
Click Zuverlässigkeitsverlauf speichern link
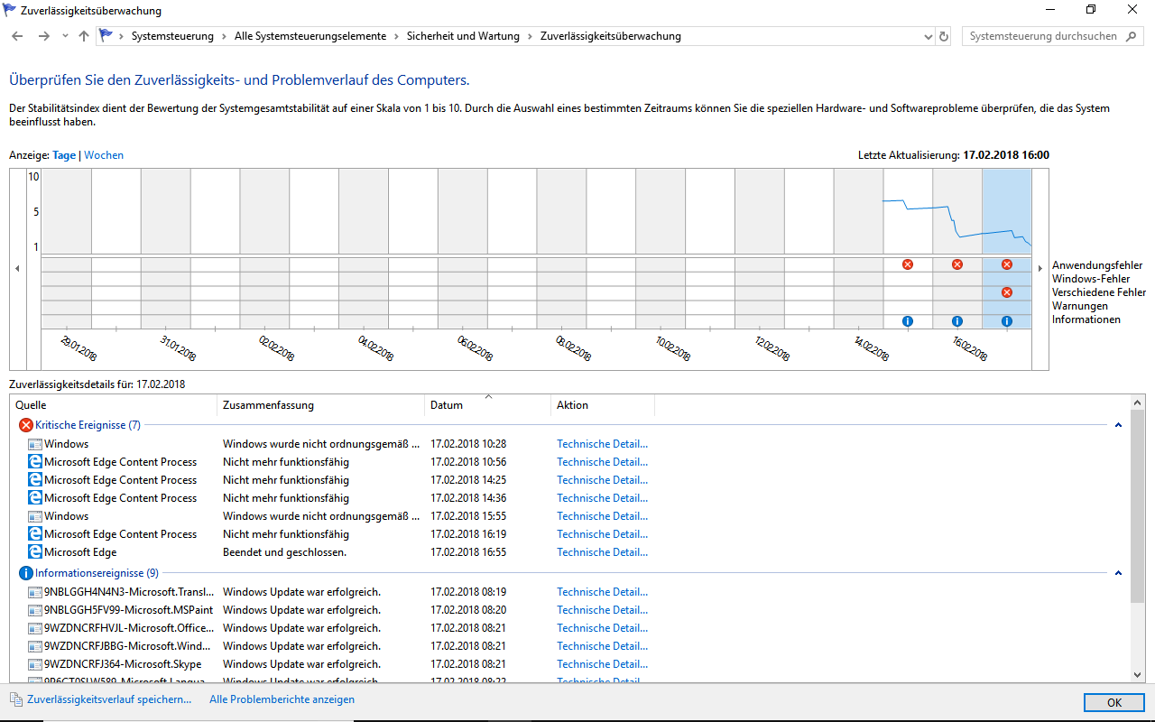tap(109, 699)
